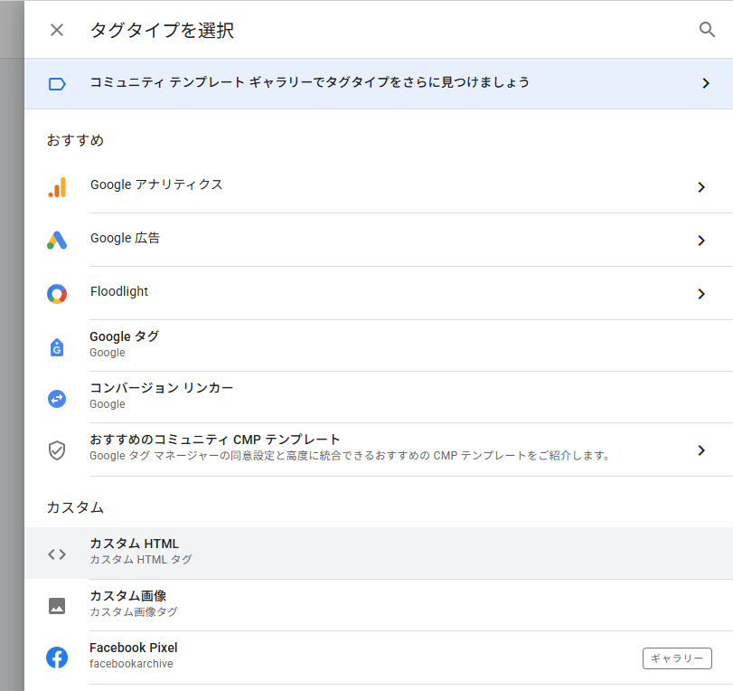Expand the Floodlight chevron arrow
Screen dimensions: 733x691
point(701,294)
